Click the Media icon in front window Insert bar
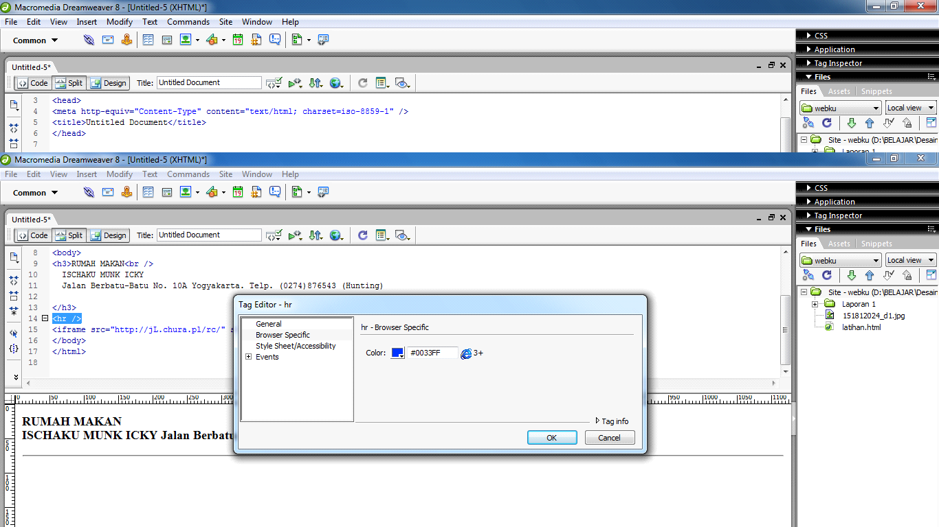 (x=212, y=193)
